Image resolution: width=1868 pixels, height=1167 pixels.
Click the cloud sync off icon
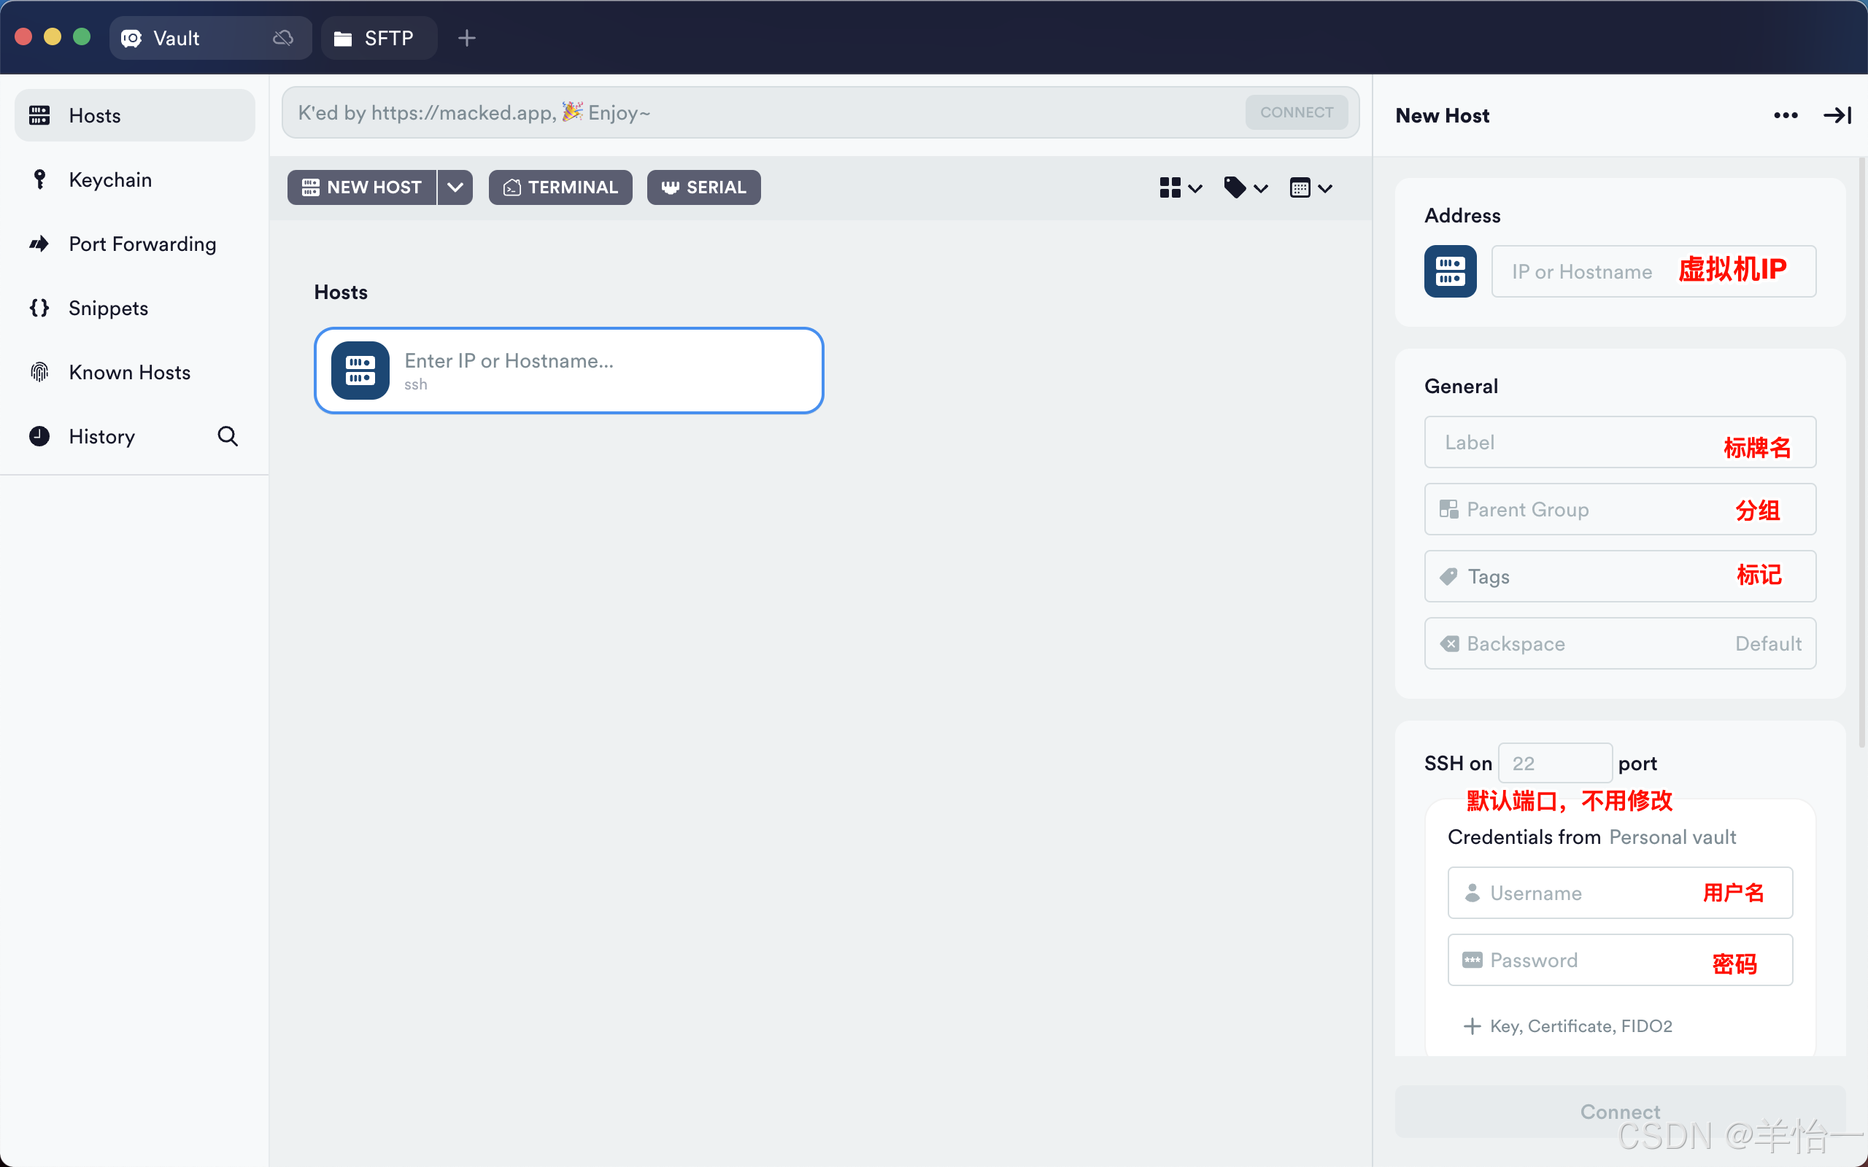coord(283,38)
